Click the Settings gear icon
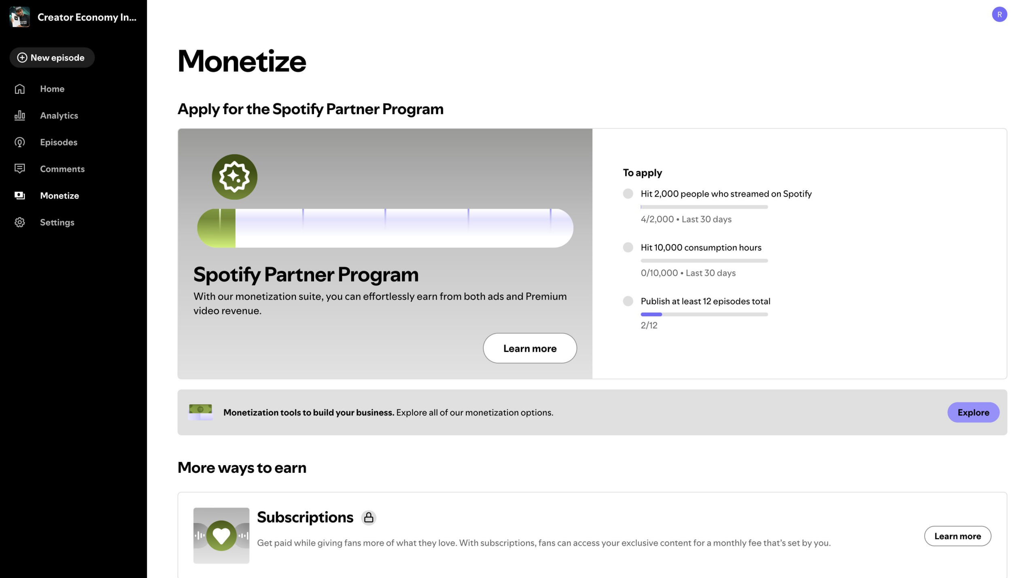 coord(19,222)
